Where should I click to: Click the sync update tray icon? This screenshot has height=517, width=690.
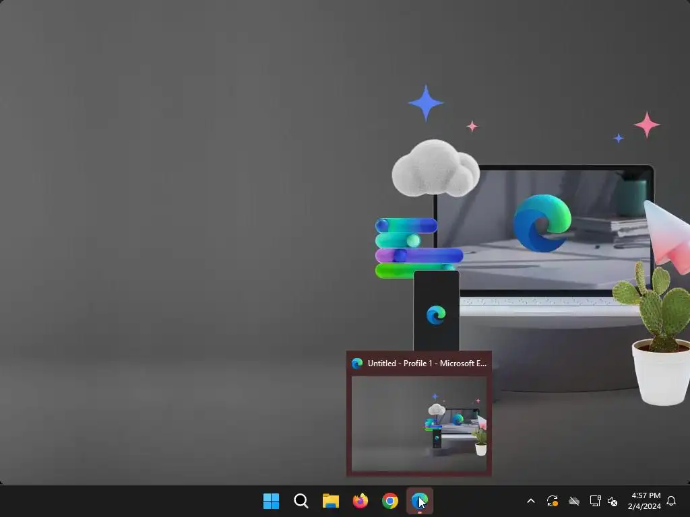point(553,501)
